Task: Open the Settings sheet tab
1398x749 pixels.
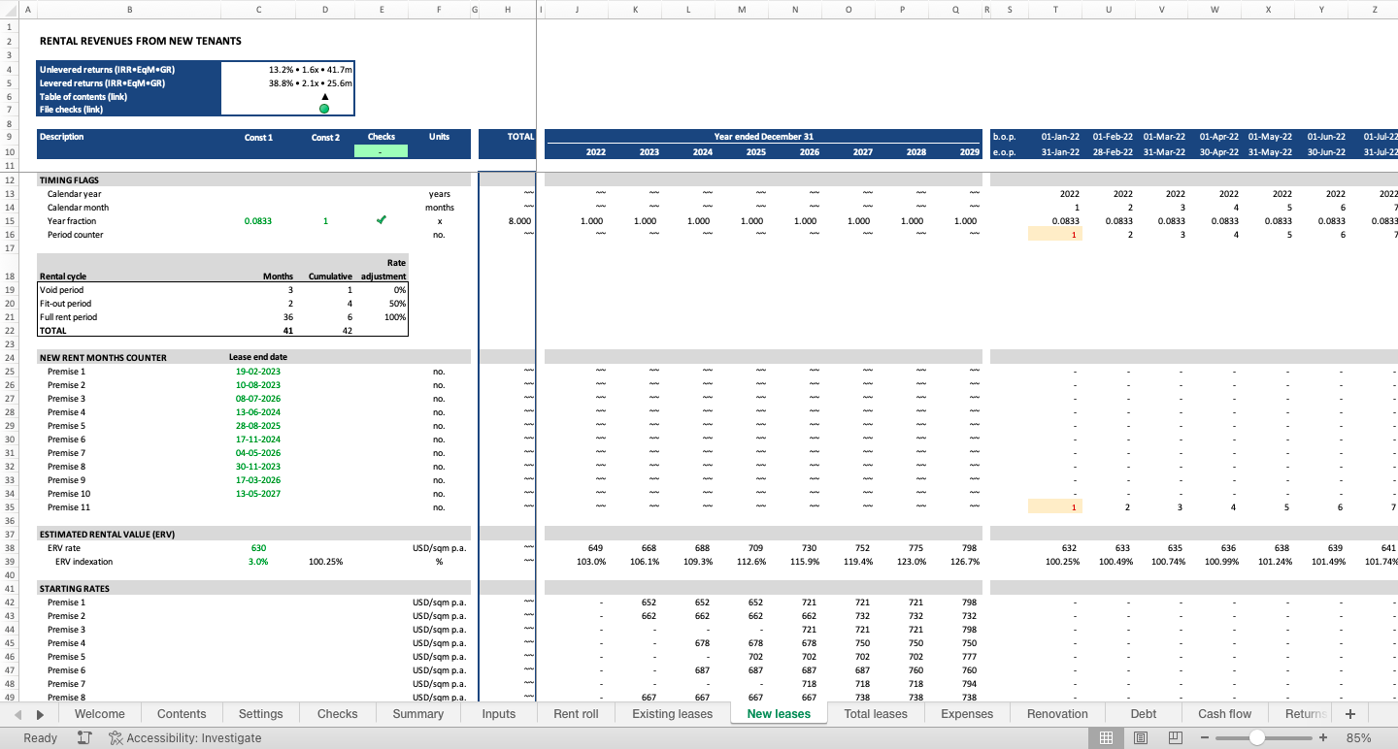Action: tap(261, 713)
